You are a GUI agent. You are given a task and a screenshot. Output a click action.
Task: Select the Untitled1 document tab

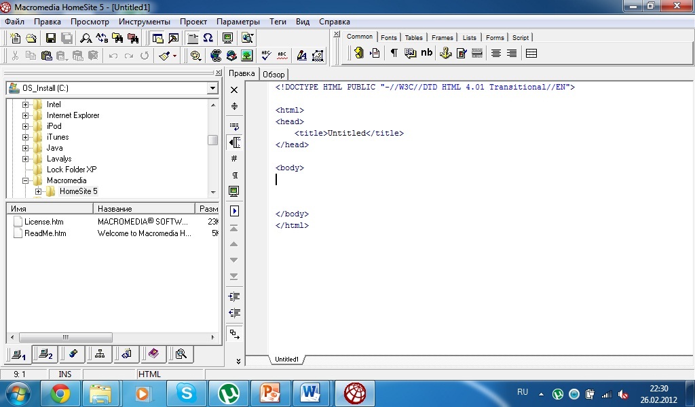[x=287, y=359]
